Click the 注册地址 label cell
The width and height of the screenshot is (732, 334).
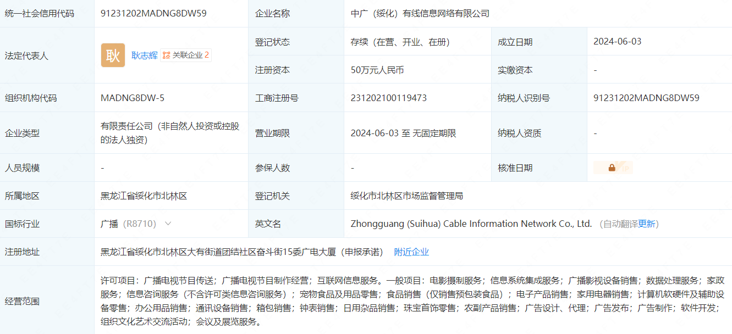tap(47, 252)
